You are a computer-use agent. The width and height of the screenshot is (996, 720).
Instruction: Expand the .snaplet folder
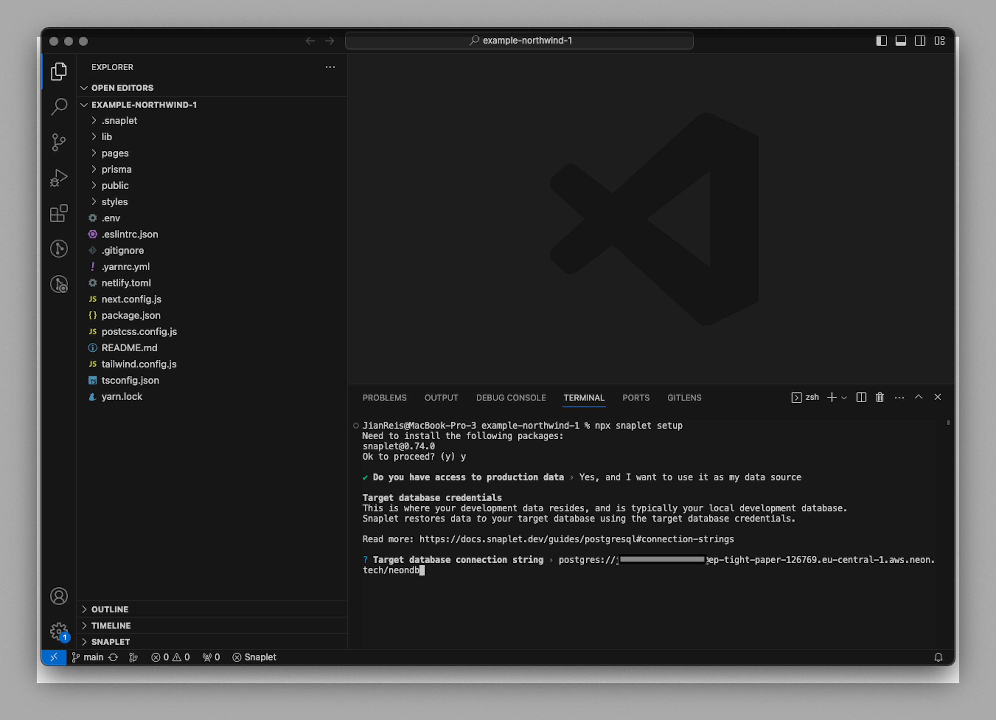tap(212, 120)
